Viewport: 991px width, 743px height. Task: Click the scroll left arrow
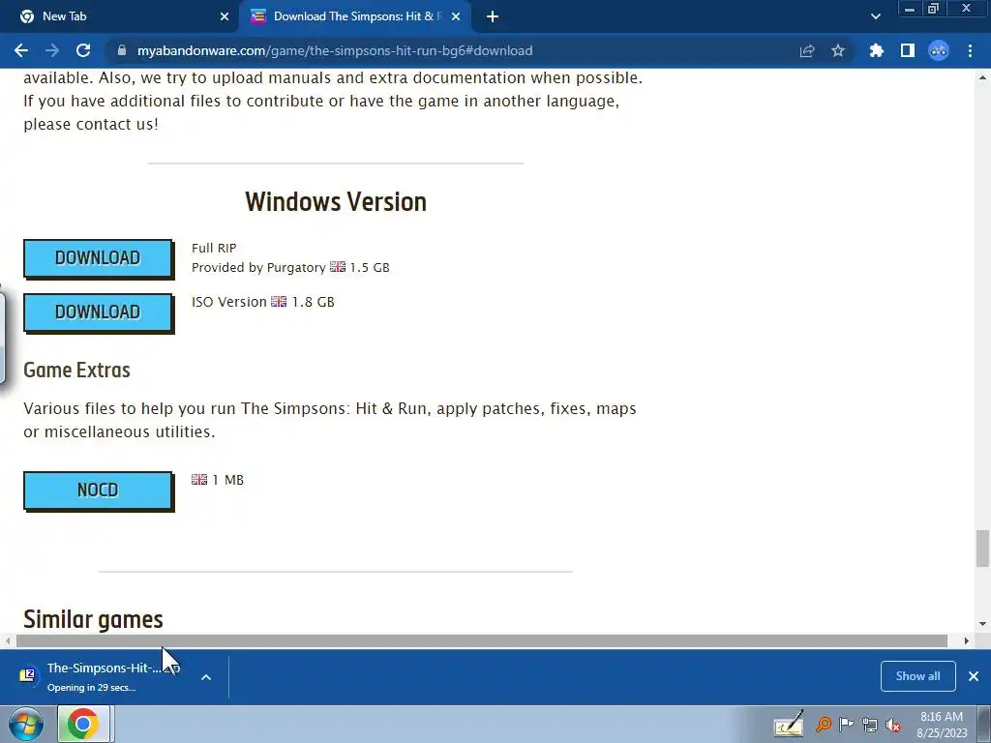(x=8, y=640)
